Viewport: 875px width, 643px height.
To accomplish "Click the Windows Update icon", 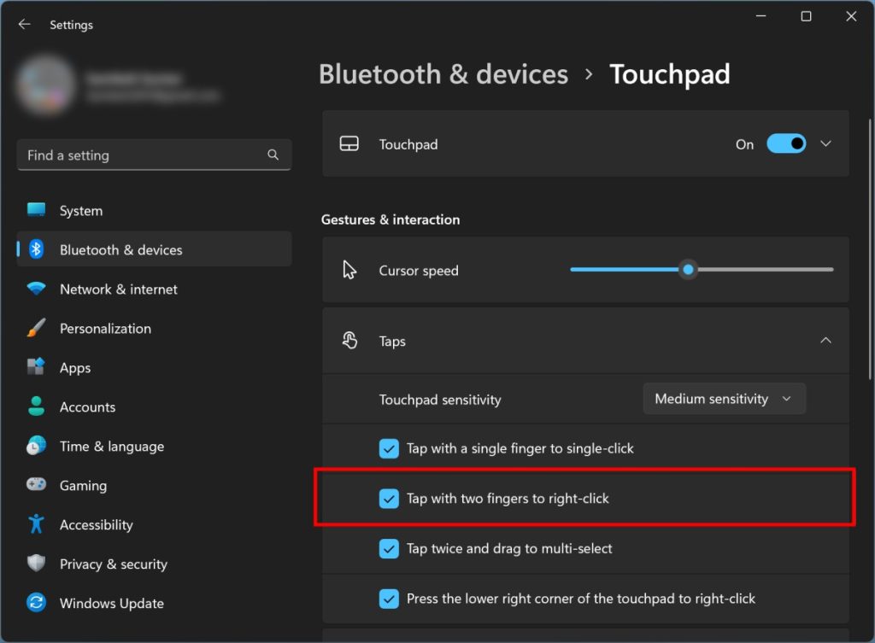I will coord(38,603).
